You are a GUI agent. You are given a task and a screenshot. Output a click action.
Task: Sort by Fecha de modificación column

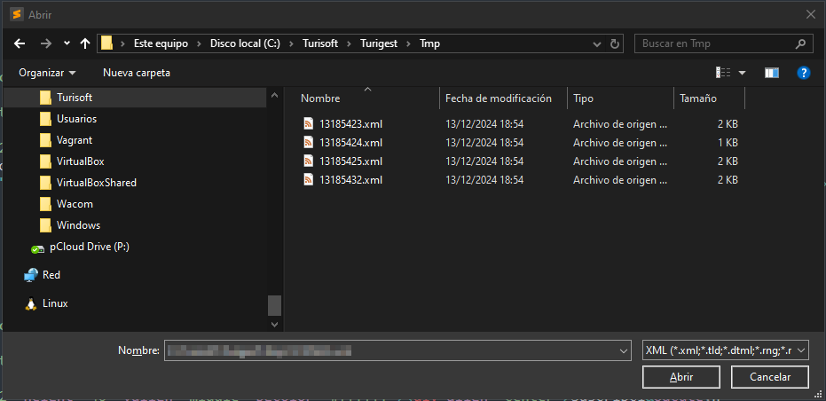click(x=499, y=98)
